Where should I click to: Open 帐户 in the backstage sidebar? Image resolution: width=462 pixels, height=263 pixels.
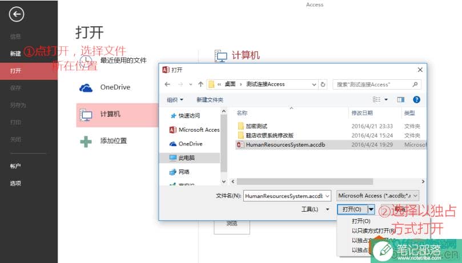[x=15, y=166]
